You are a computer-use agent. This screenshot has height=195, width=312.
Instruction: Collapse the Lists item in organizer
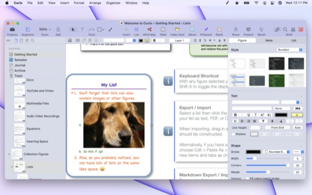(12, 166)
